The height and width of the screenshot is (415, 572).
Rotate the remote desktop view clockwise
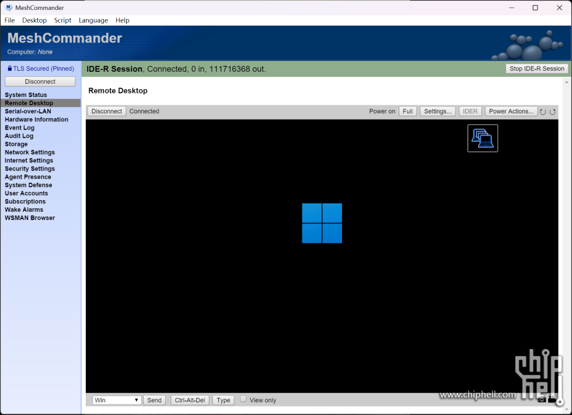click(553, 112)
